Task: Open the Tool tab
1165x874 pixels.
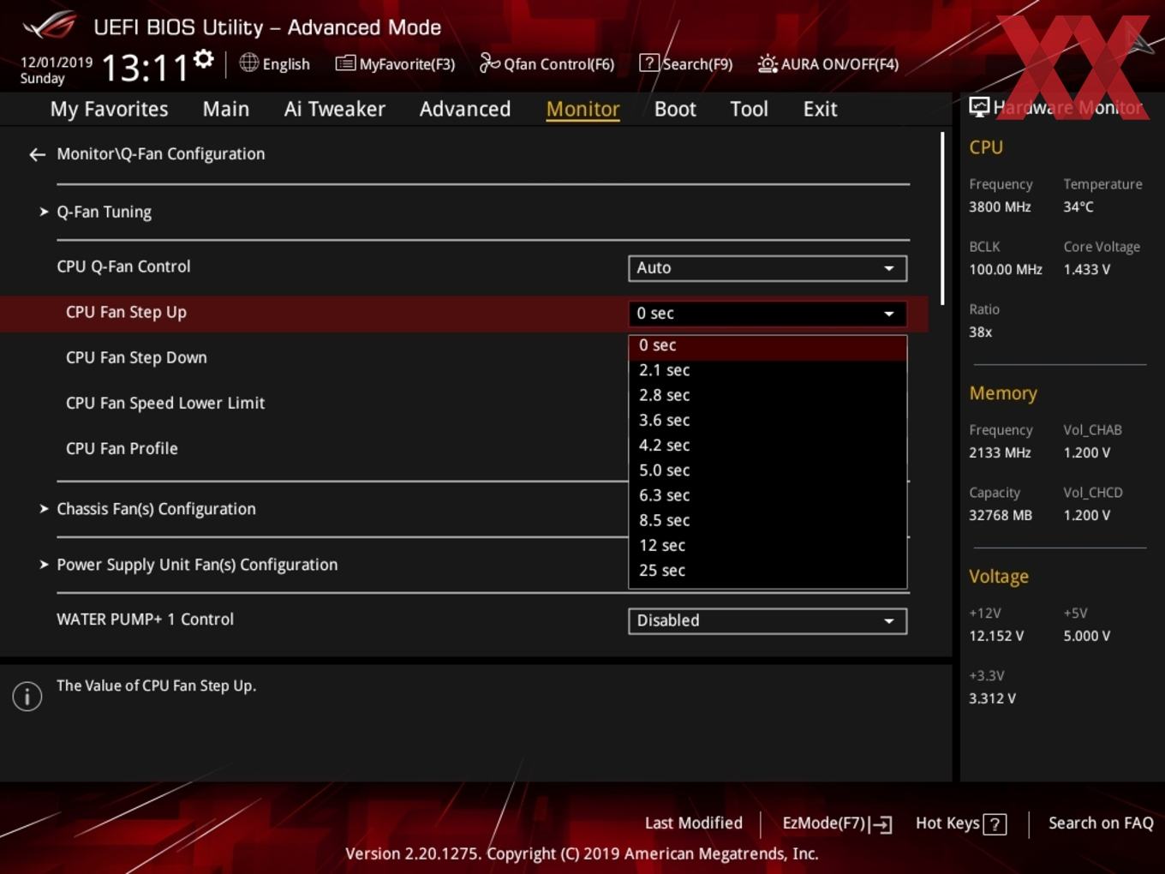Action: click(749, 109)
